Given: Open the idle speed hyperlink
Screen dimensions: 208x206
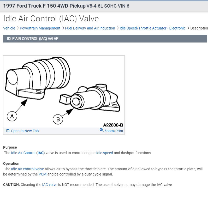Looking at the screenshot, I should click(x=105, y=153).
